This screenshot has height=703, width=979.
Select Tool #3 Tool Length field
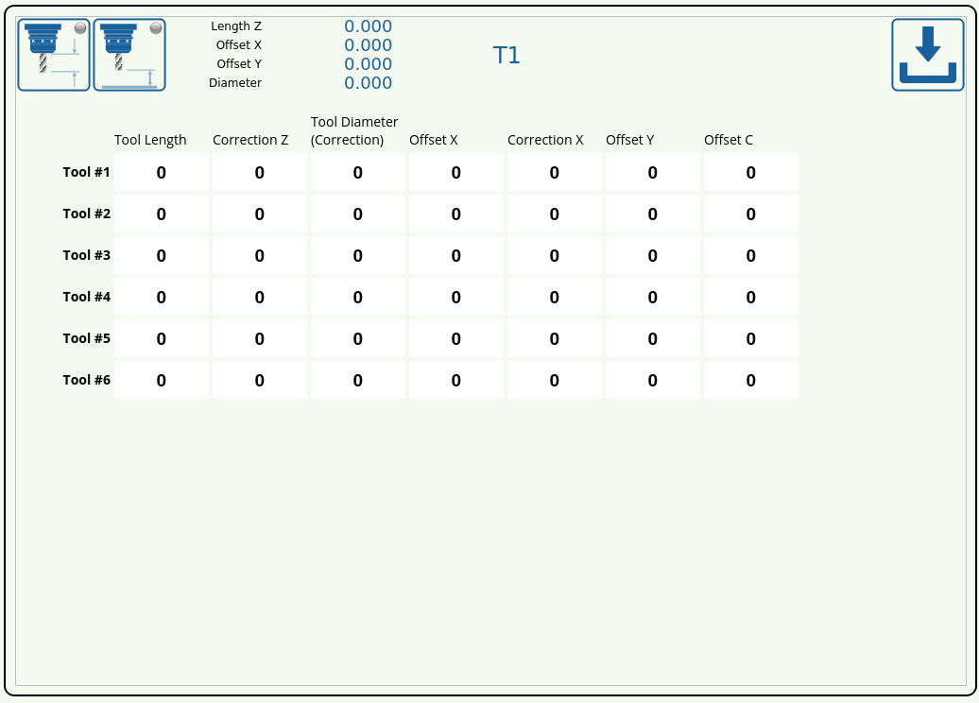[x=162, y=255]
